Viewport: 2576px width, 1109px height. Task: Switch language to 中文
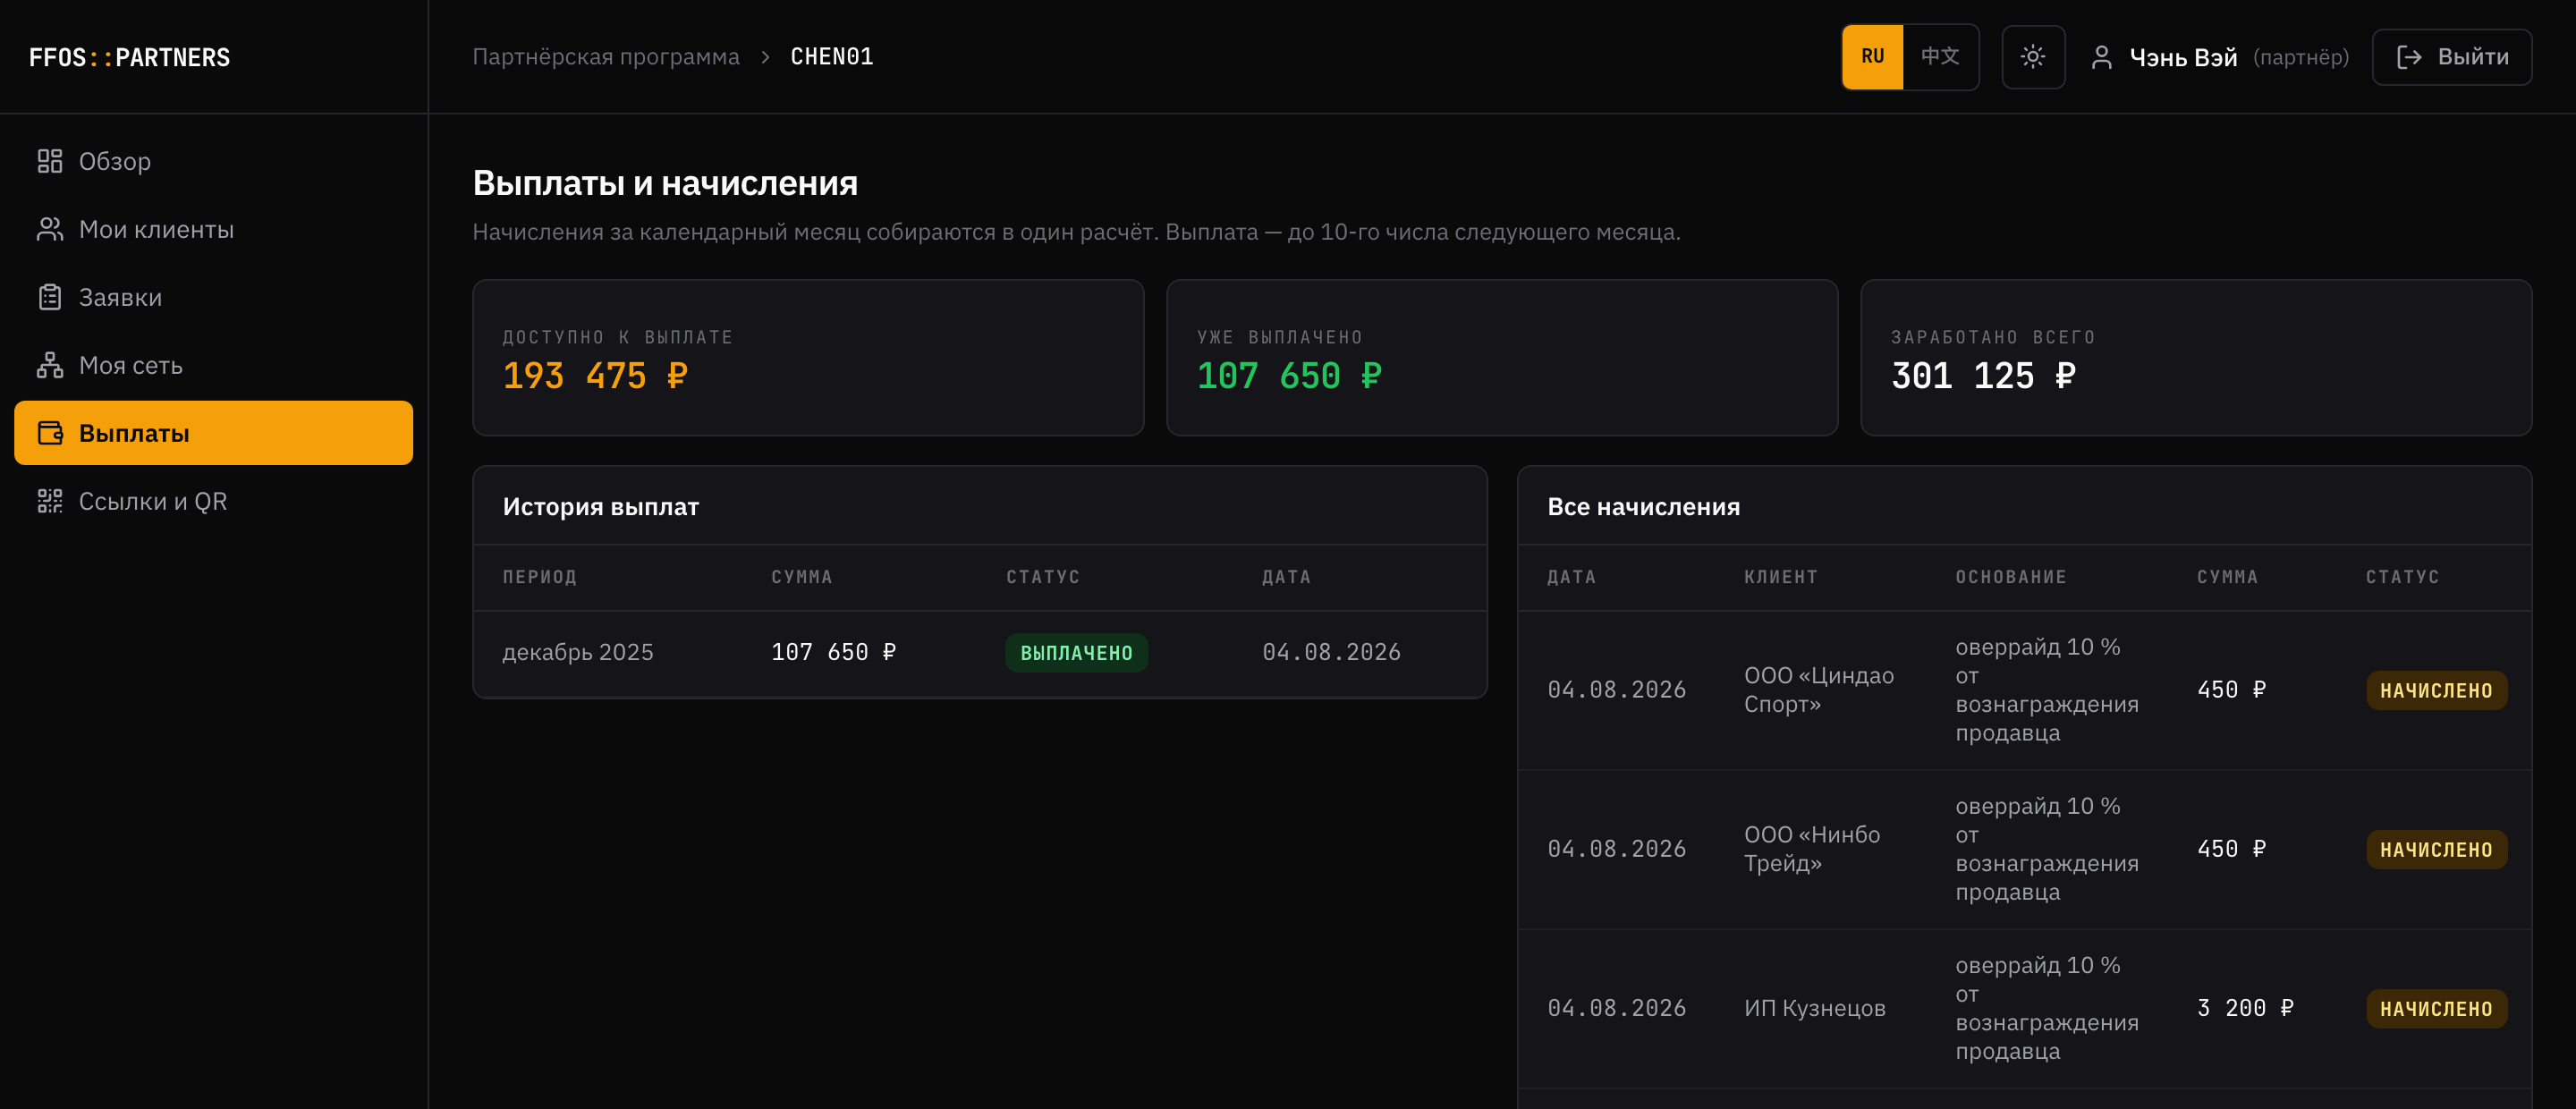tap(1940, 57)
